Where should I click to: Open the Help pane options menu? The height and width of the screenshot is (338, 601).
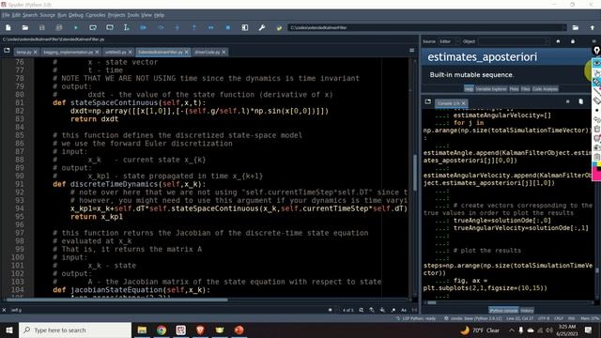point(594,41)
